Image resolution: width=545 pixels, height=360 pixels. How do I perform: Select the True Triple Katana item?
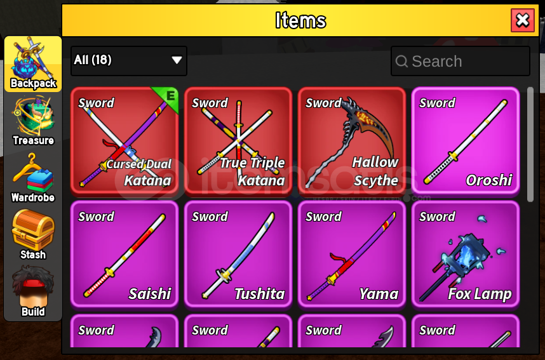(238, 140)
